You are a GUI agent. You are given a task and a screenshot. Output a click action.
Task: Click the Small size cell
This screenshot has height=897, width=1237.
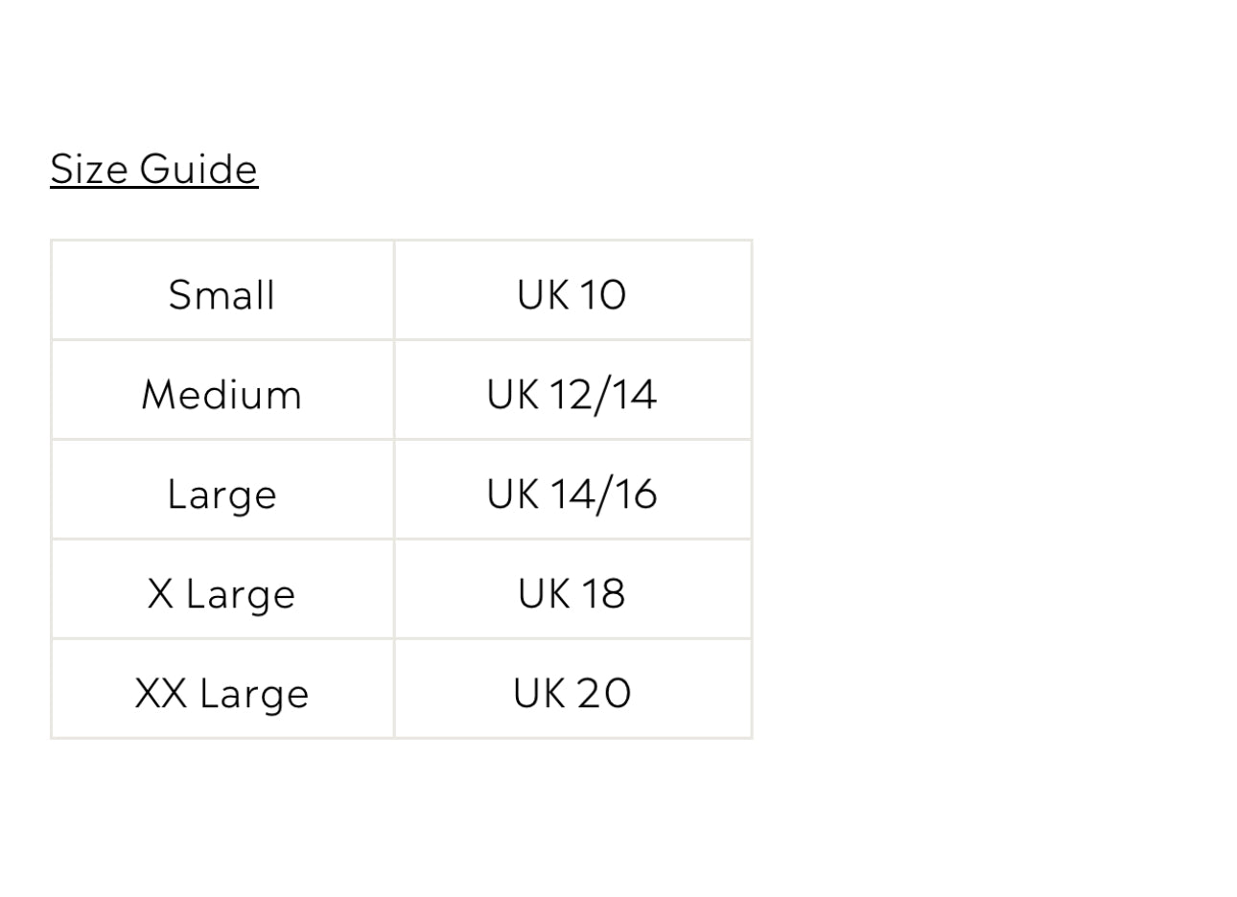click(222, 294)
